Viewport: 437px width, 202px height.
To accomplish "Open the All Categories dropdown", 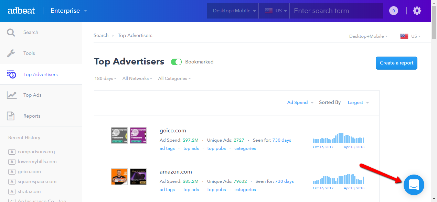I will [174, 79].
